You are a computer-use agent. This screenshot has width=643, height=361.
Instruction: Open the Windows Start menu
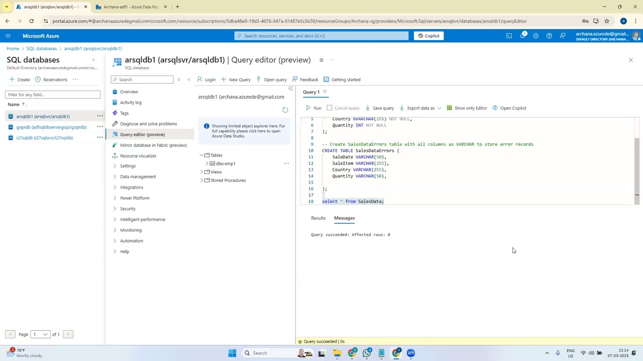(232, 353)
